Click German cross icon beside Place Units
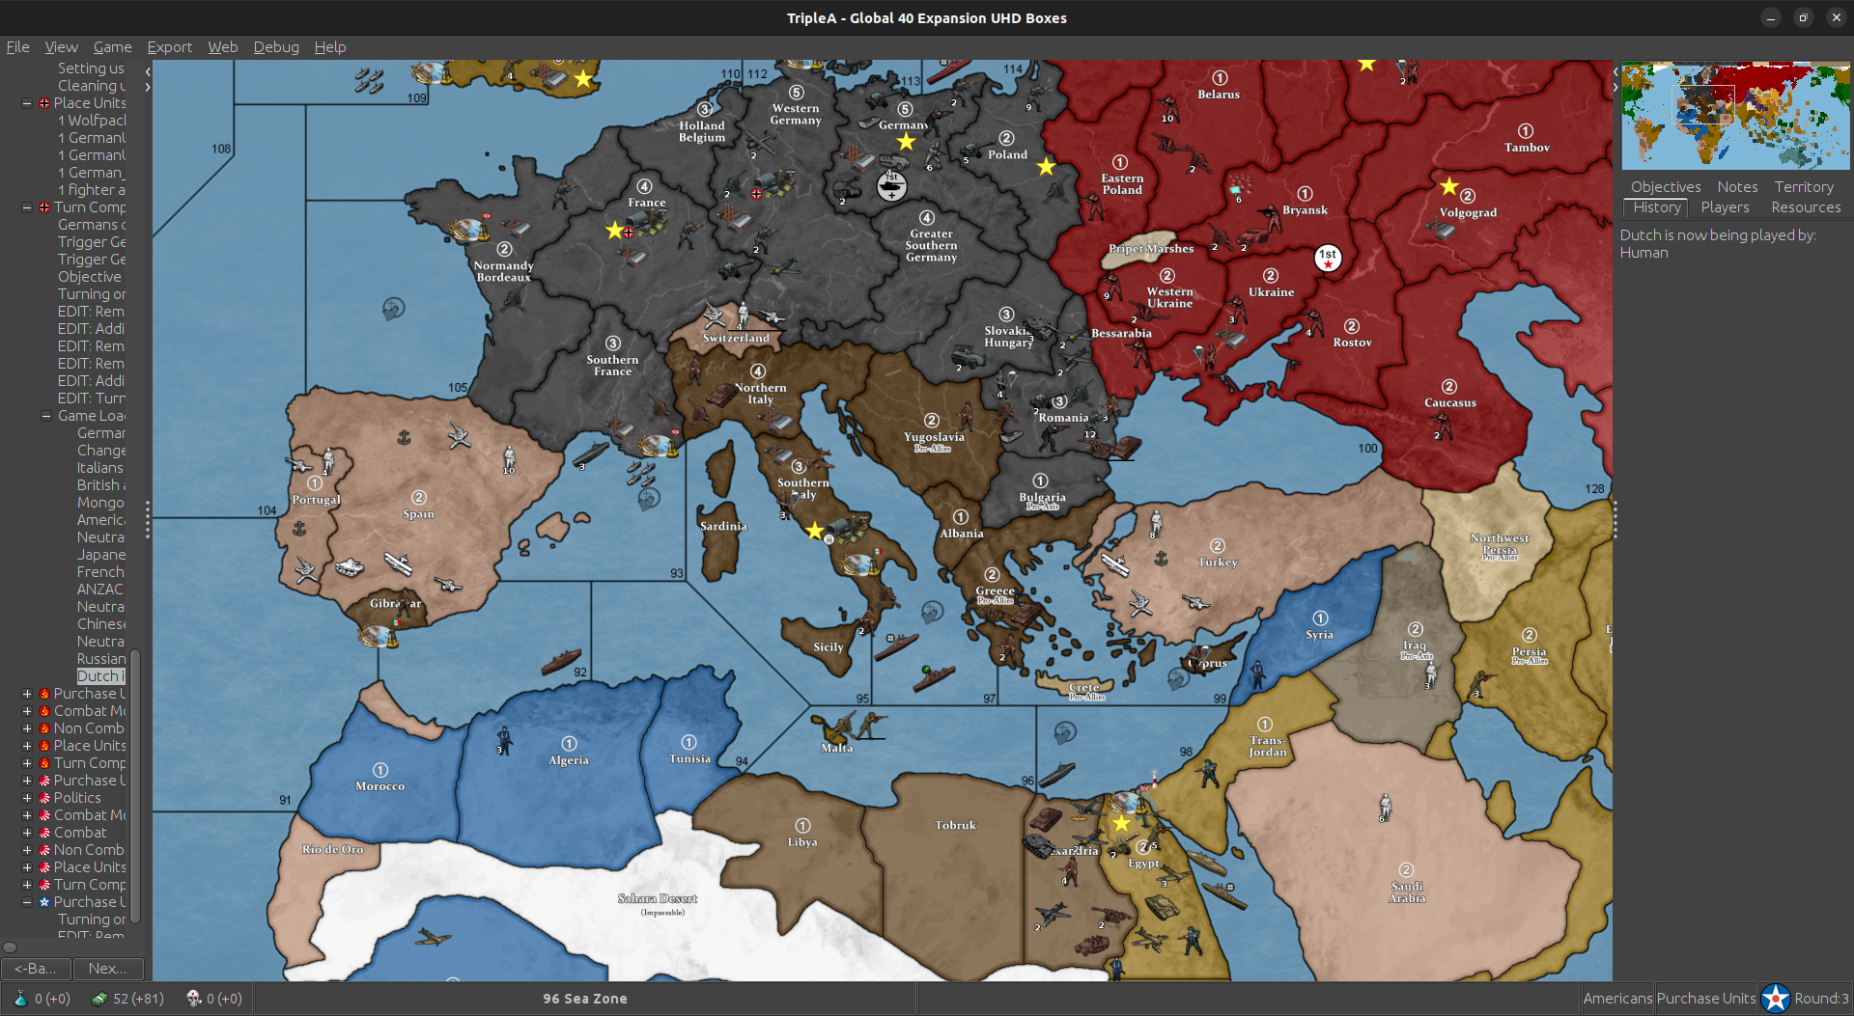1854x1016 pixels. click(44, 103)
